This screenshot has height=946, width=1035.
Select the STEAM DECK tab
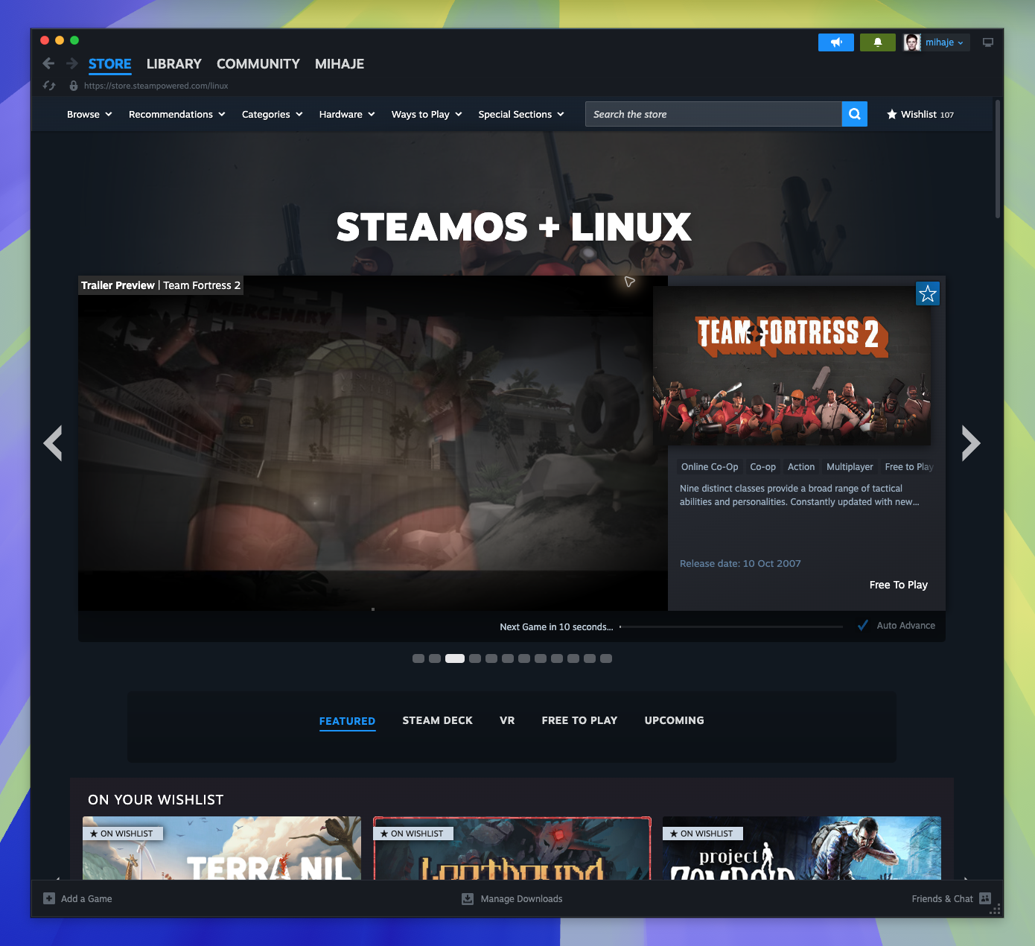[438, 720]
